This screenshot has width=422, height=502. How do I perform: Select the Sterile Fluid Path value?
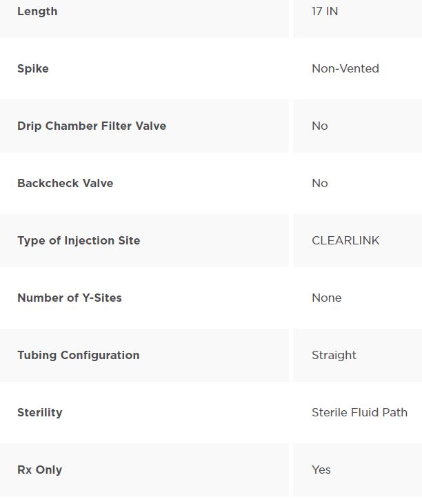tap(360, 412)
